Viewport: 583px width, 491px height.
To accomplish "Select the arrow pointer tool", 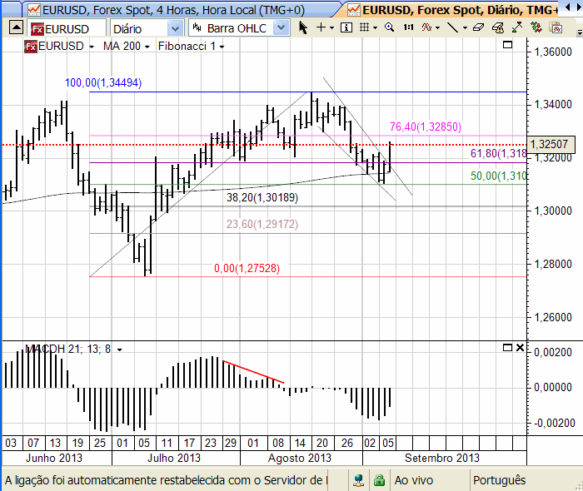I will coord(303,27).
